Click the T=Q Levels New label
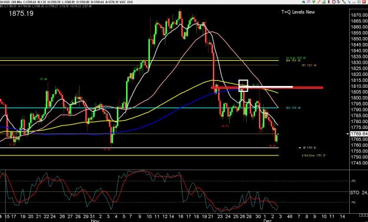The width and height of the screenshot is (368, 222). (x=298, y=12)
